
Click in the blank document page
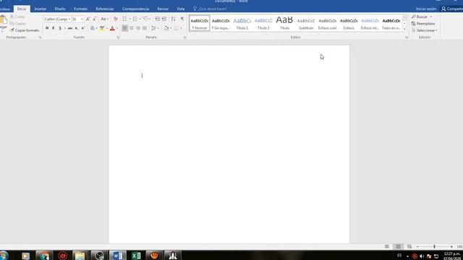229,144
